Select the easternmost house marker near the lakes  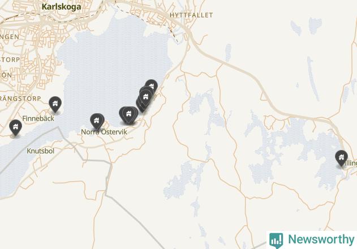pos(341,158)
